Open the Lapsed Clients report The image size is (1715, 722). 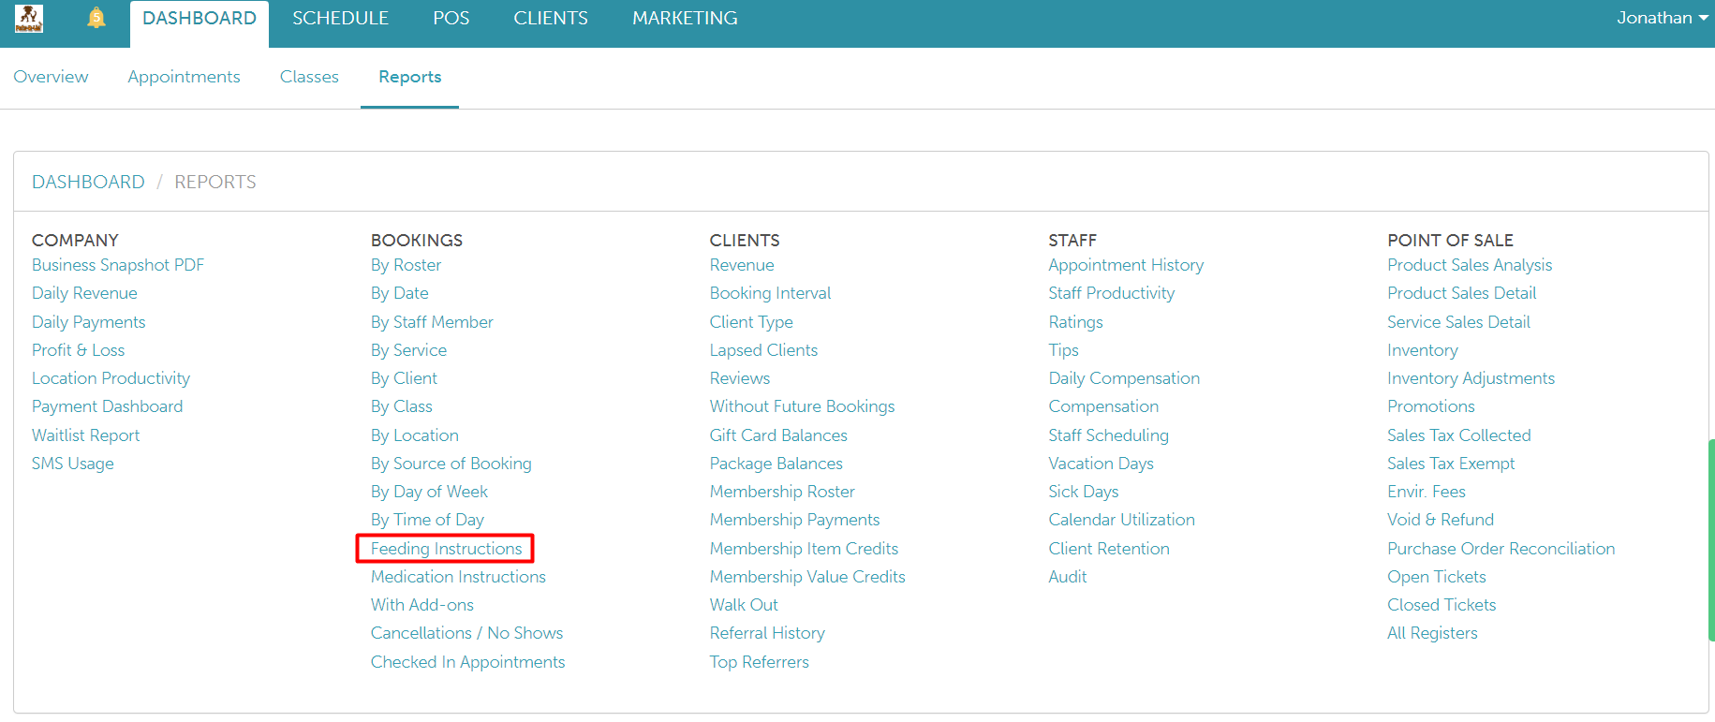(x=763, y=350)
